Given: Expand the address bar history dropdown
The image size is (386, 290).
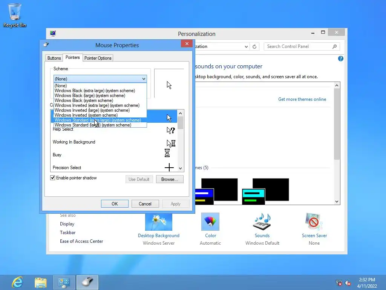Looking at the screenshot, I should 246,46.
